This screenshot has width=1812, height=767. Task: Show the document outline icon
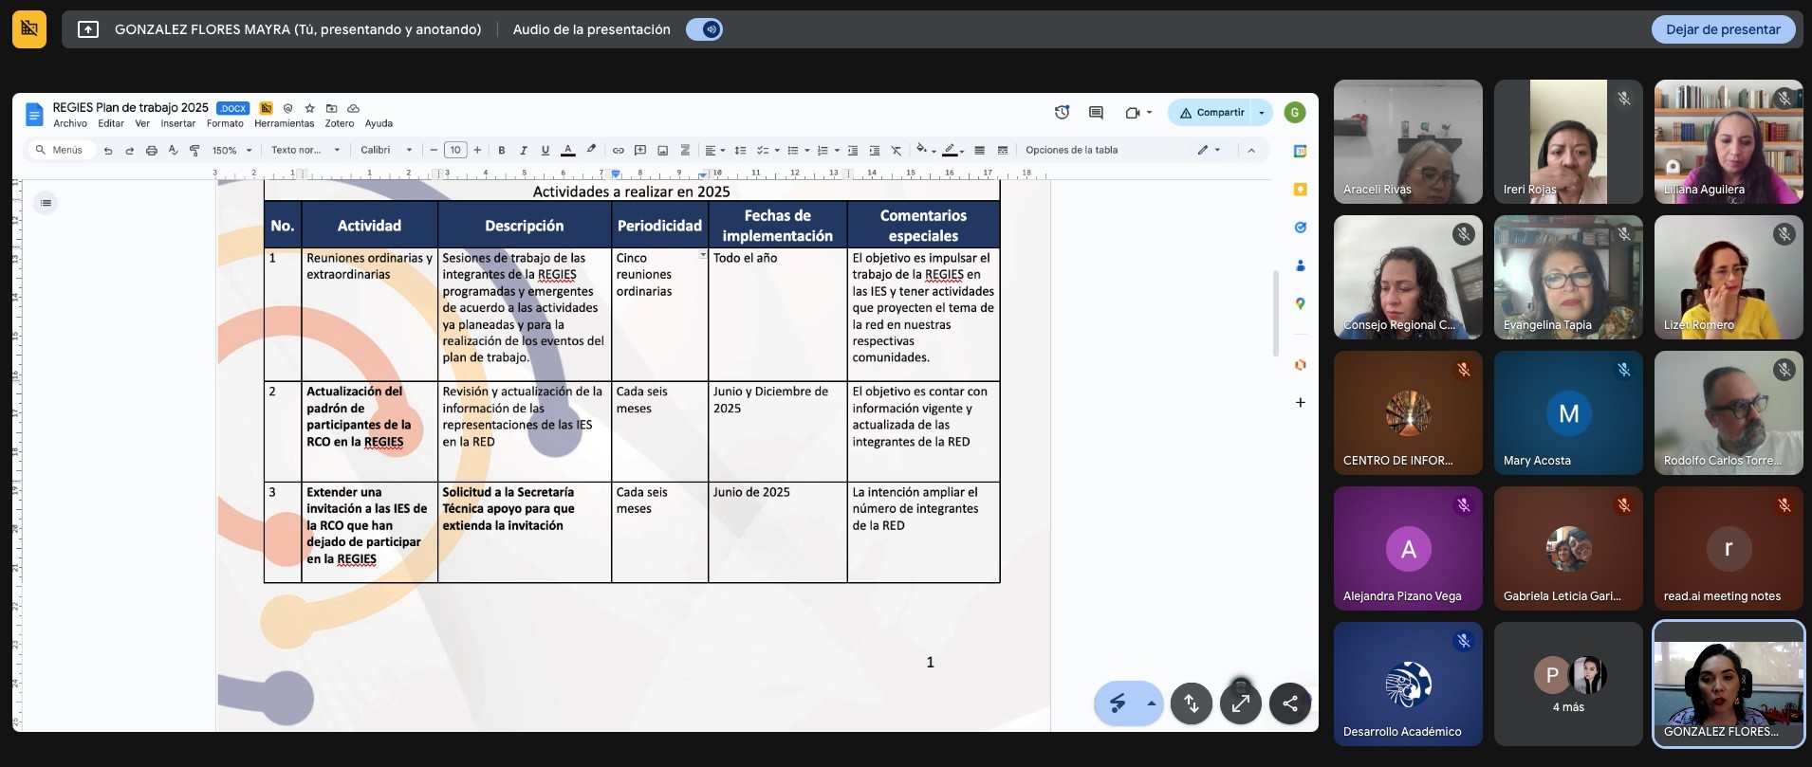point(46,203)
